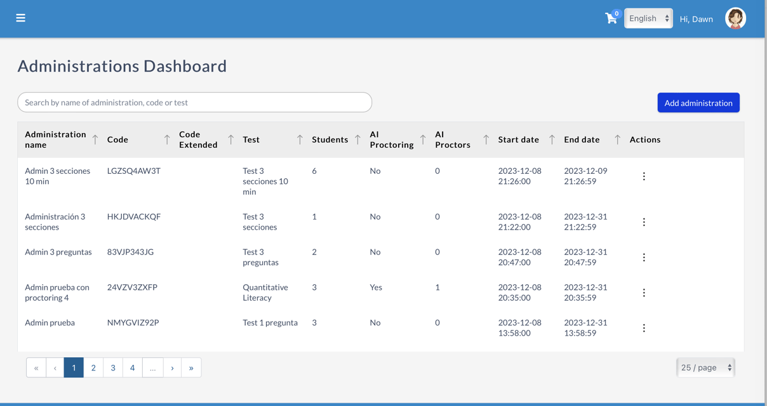The width and height of the screenshot is (767, 406).
Task: Open actions for Admin 3 secciones 10 min
Action: coord(644,176)
